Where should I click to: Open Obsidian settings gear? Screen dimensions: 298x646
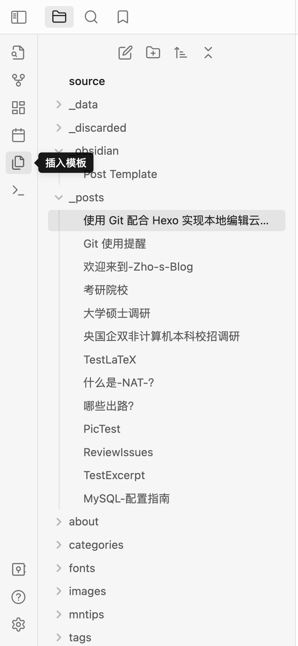point(18,624)
